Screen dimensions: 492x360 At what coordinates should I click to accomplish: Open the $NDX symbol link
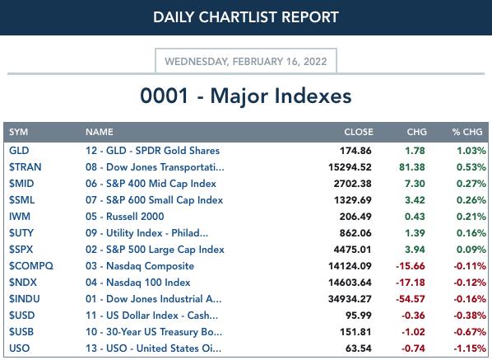[x=22, y=283]
